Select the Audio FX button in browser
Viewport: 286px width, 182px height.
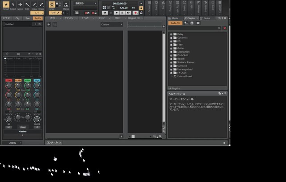(175, 23)
